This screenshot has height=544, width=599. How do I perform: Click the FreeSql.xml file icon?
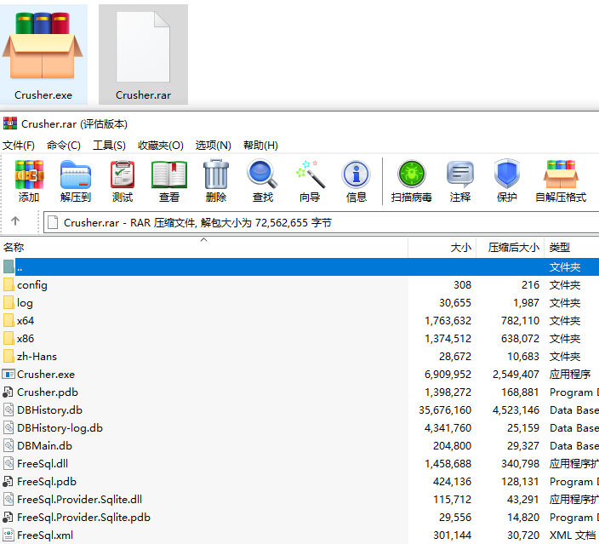[x=9, y=535]
